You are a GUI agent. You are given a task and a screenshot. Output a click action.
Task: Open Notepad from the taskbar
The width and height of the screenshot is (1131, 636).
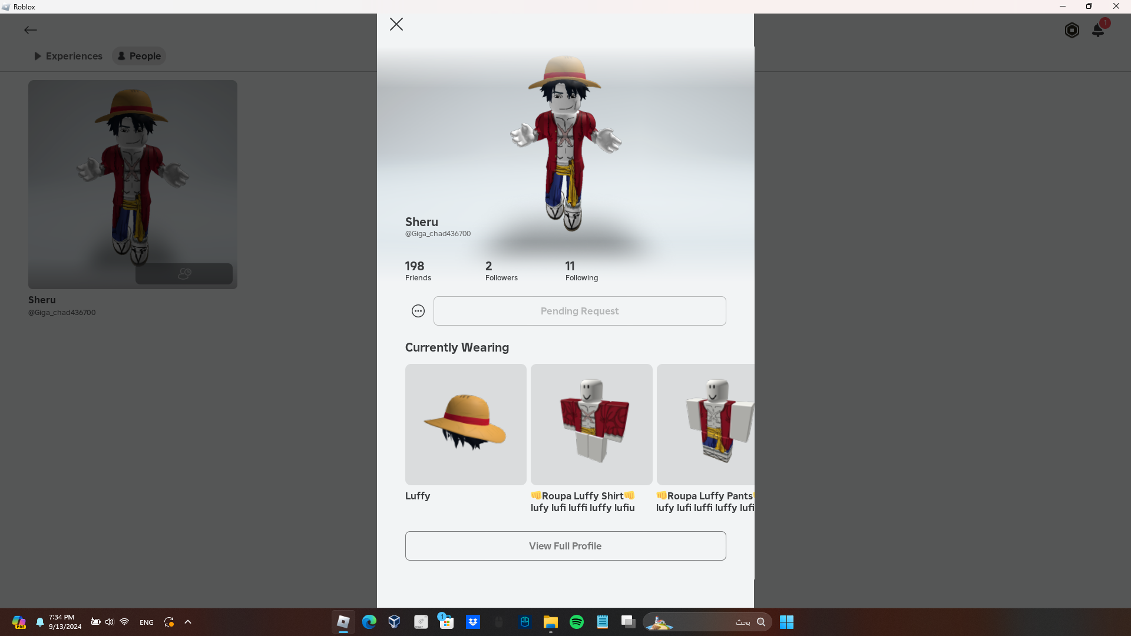coord(603,622)
